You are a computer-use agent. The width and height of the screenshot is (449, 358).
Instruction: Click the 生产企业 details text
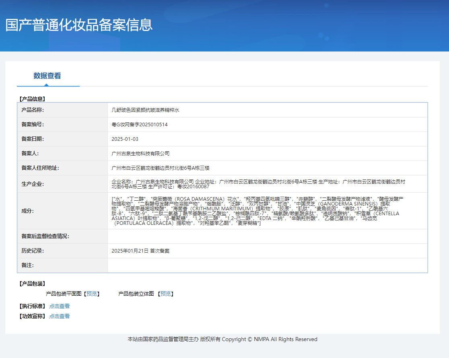pos(258,184)
